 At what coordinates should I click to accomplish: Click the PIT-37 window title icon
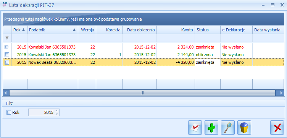5,5
